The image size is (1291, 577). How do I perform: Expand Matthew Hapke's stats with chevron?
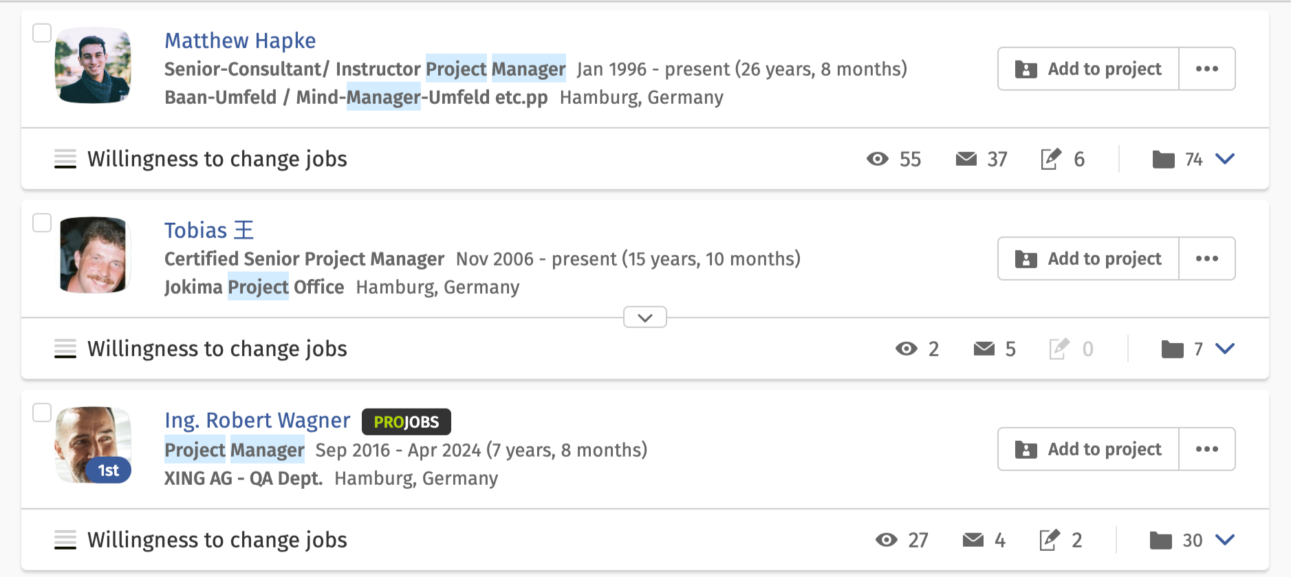click(1225, 159)
